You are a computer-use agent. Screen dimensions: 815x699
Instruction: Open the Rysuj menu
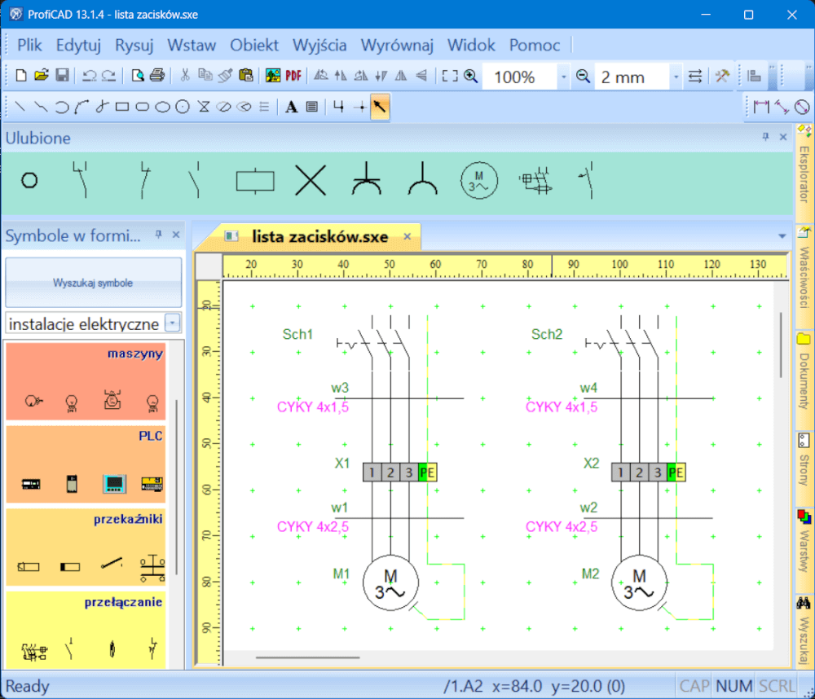(134, 45)
